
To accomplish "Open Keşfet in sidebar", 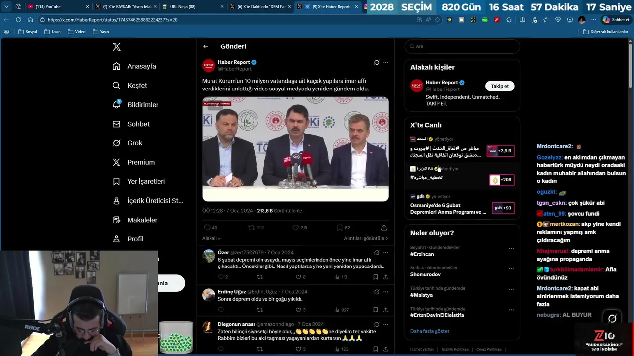I will [x=130, y=86].
